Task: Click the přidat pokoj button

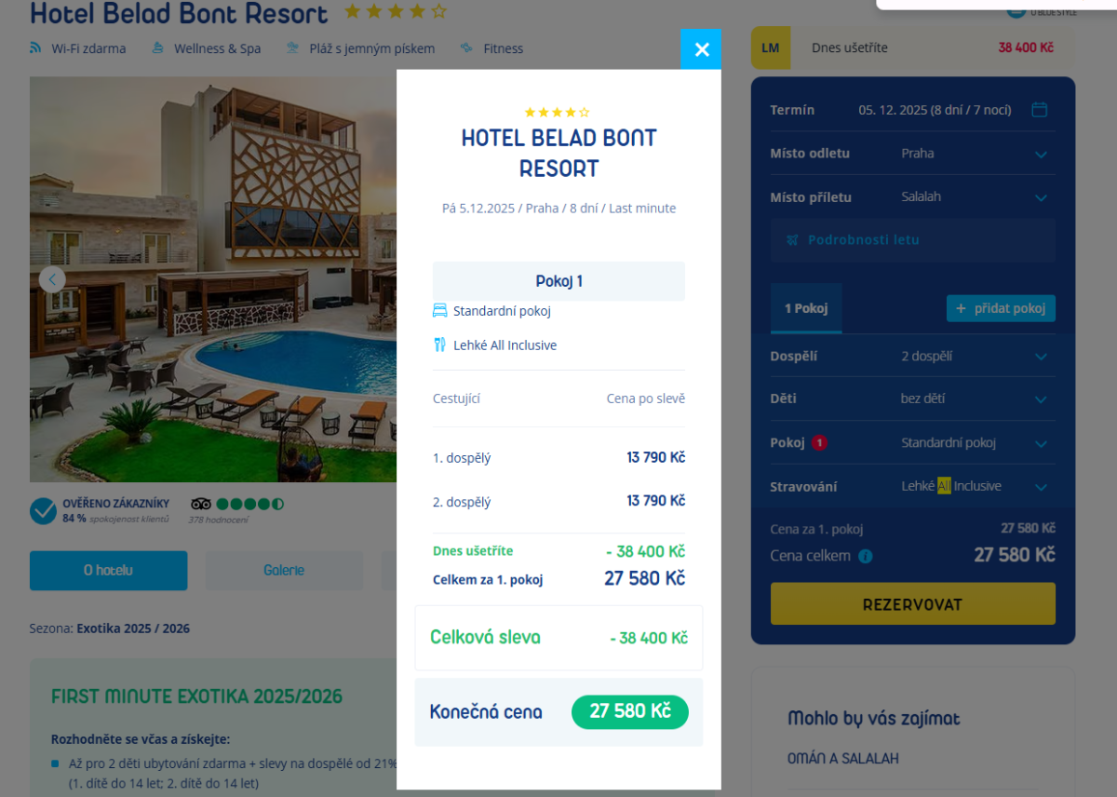Action: (1001, 308)
